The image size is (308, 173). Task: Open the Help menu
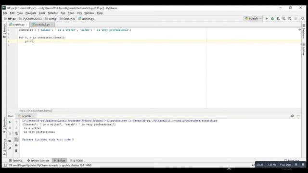(100, 13)
